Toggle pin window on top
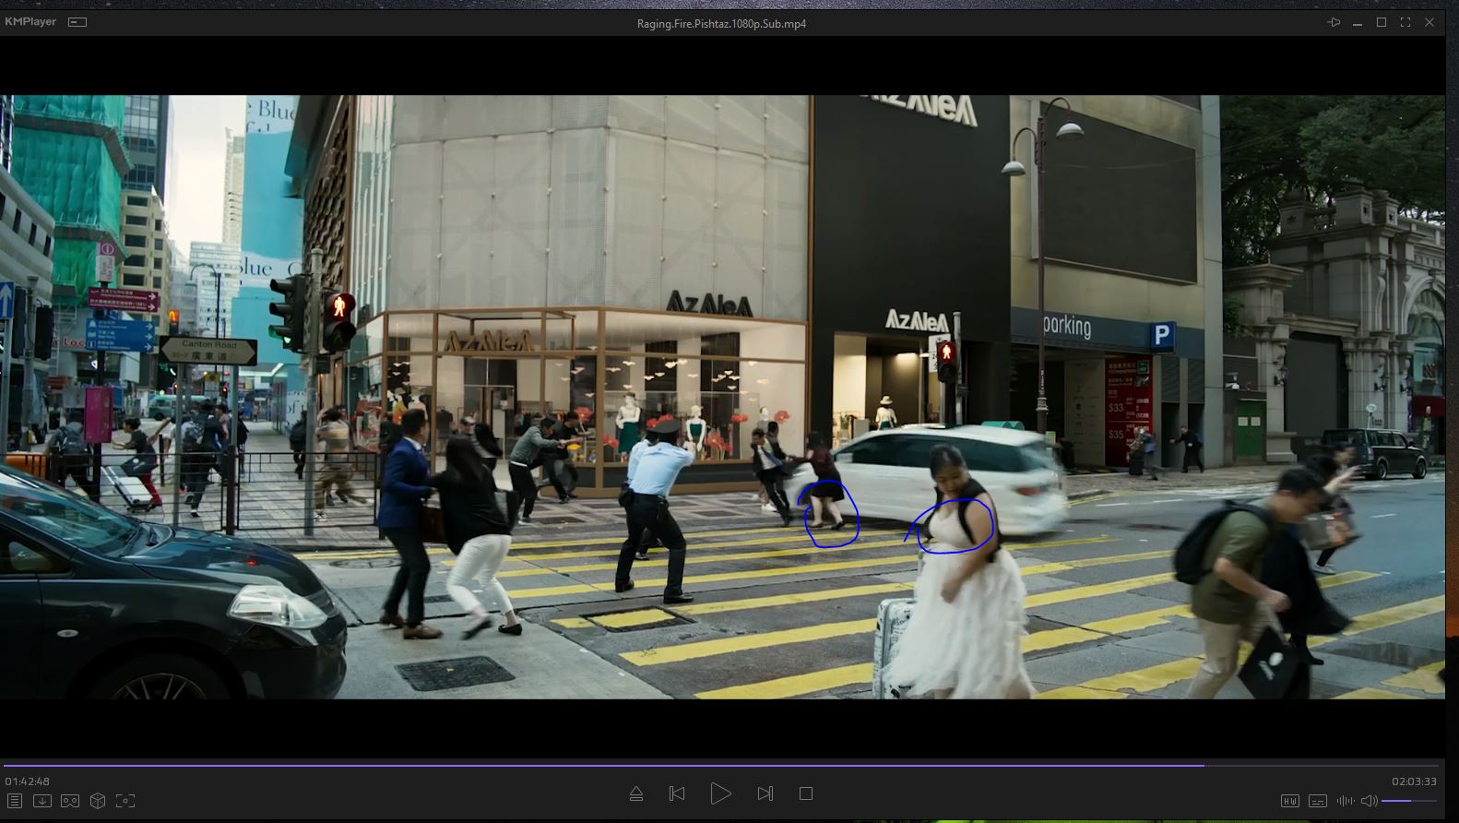The width and height of the screenshot is (1459, 823). click(x=1334, y=22)
